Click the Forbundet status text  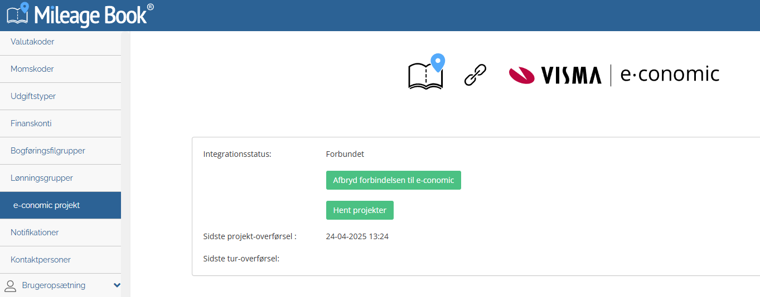click(345, 154)
